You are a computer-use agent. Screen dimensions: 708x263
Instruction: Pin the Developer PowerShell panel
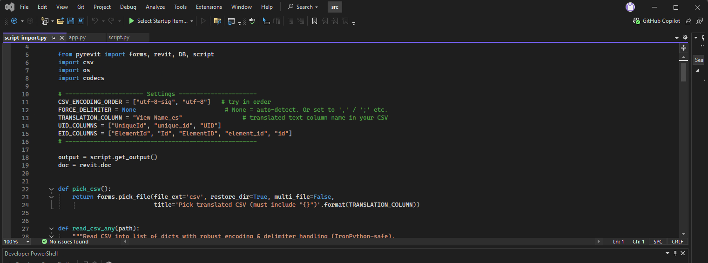tap(675, 253)
